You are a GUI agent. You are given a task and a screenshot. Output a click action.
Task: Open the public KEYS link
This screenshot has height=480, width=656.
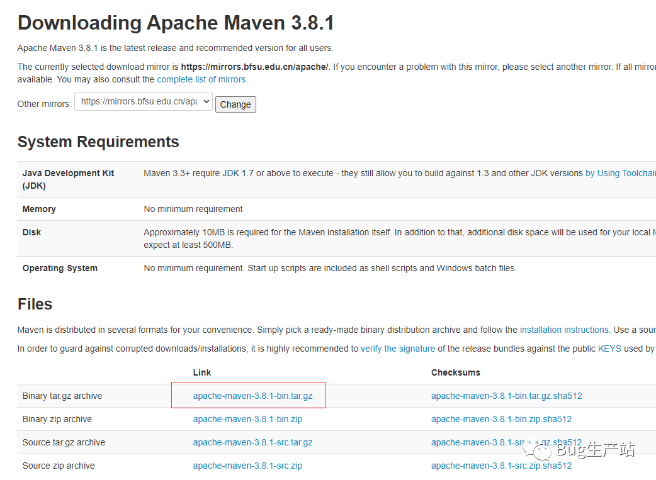click(609, 349)
